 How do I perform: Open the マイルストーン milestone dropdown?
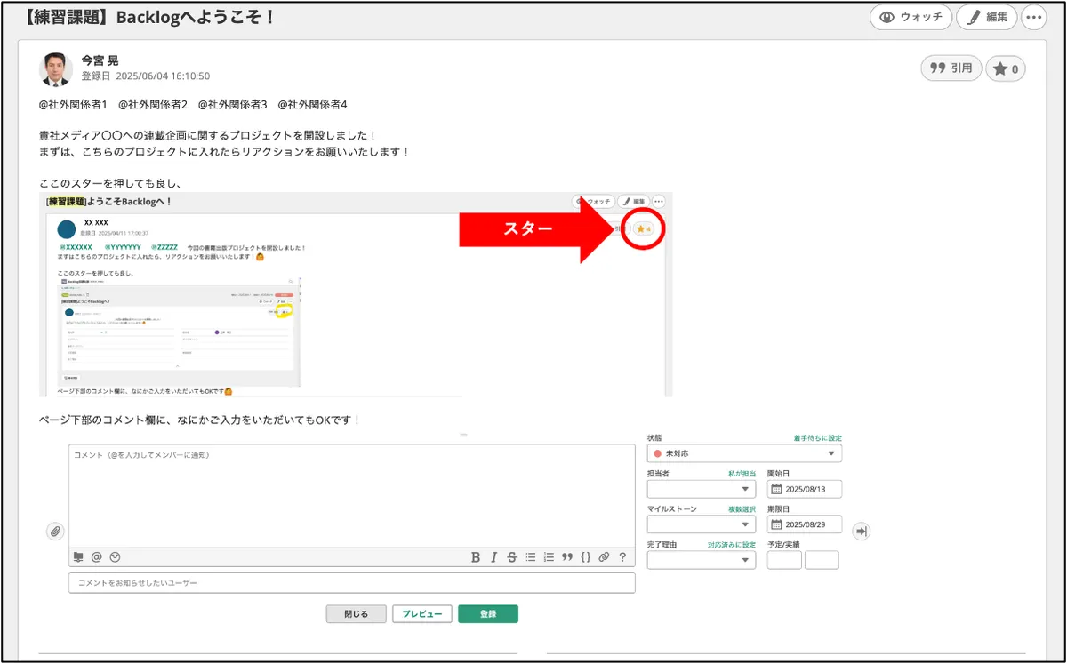click(x=702, y=524)
